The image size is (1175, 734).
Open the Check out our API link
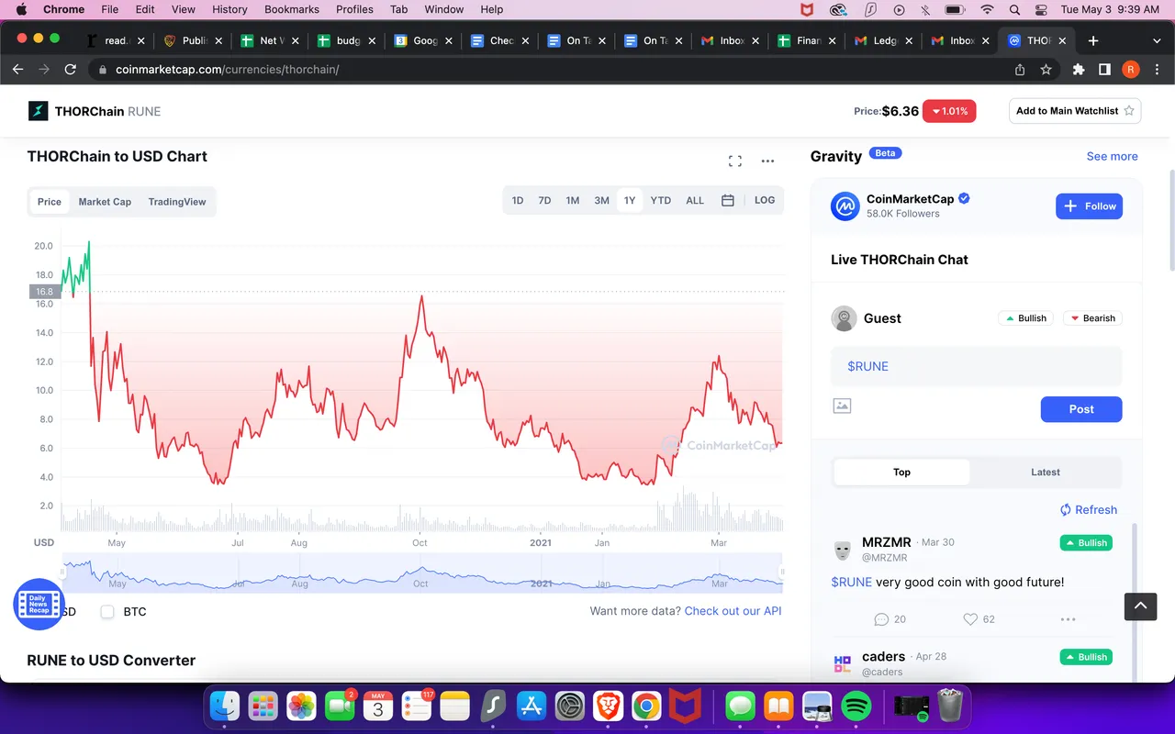click(x=733, y=611)
